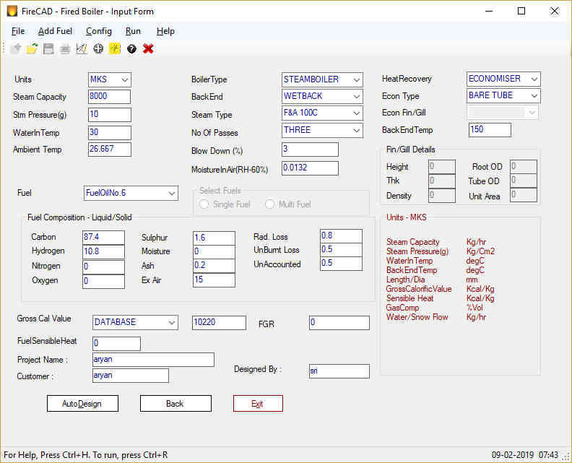Click the red X toolbar icon
Screen dimensions: 572x463
tap(148, 48)
